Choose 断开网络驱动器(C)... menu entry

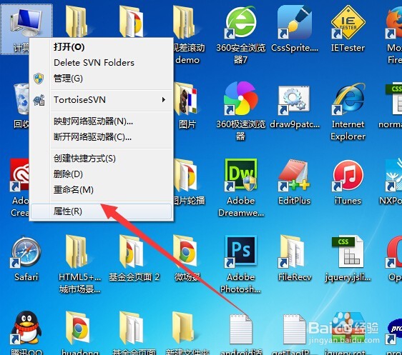[101, 137]
